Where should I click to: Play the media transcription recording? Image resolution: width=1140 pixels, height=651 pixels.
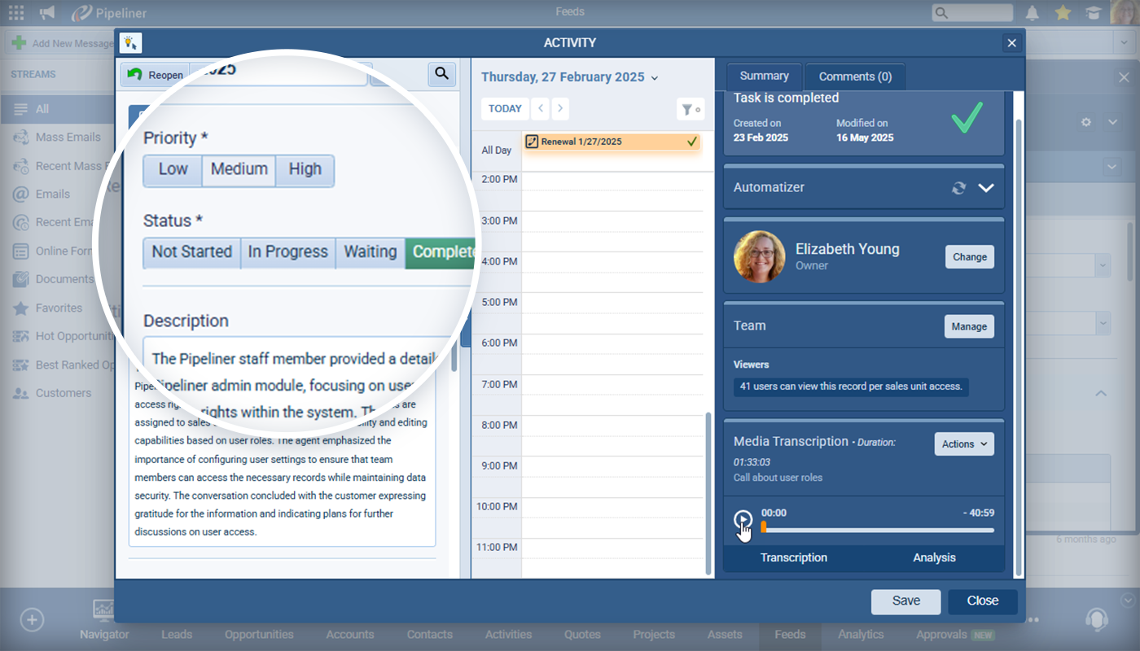[x=743, y=519]
